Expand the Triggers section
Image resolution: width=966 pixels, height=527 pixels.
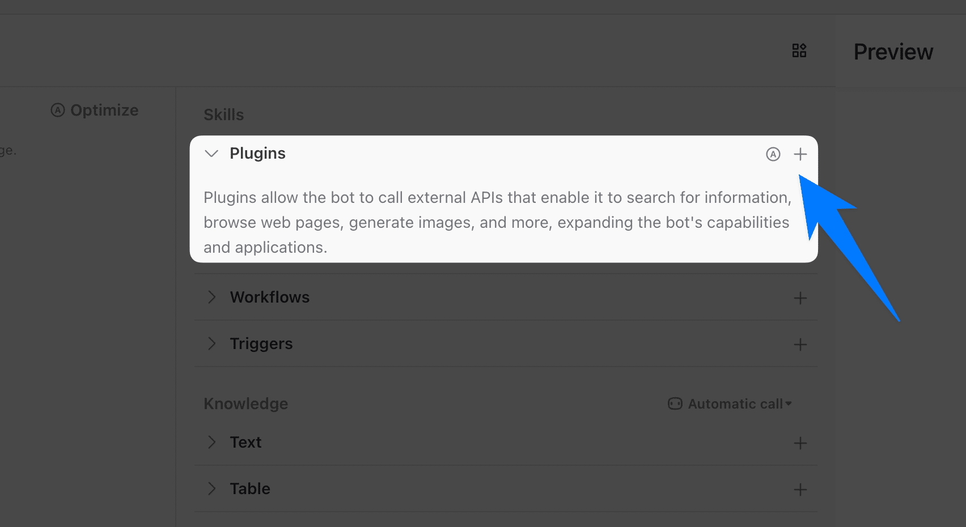click(x=211, y=344)
